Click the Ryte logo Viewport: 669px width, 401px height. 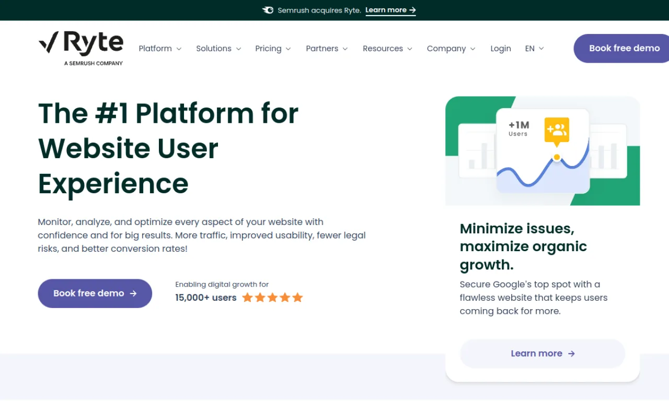coord(81,49)
